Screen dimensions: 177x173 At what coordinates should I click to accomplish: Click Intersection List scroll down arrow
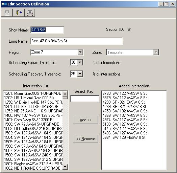pos(65,167)
